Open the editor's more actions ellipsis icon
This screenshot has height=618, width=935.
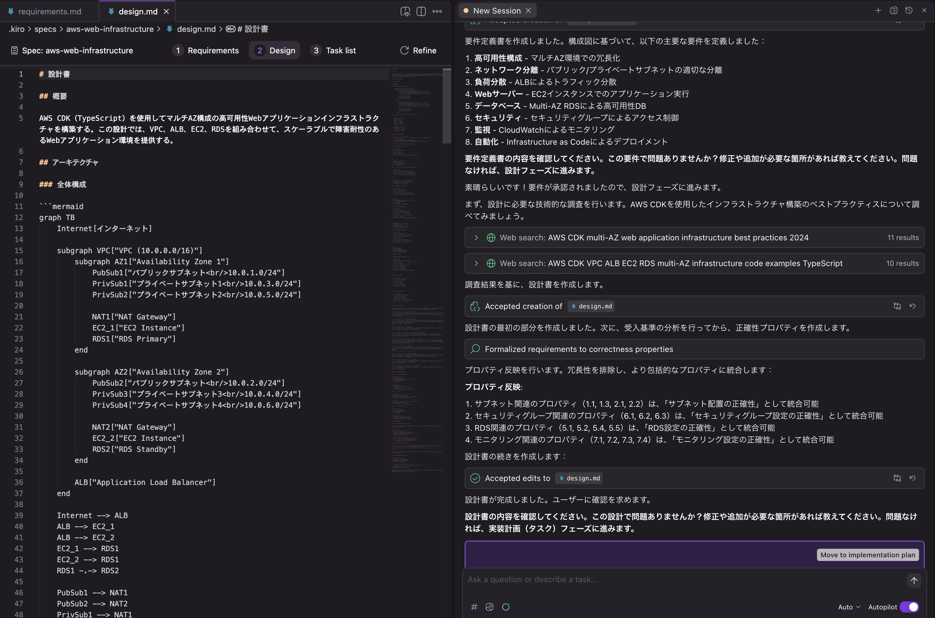tap(437, 11)
